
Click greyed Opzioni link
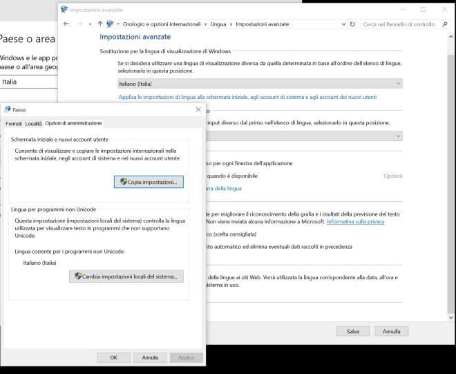click(393, 176)
